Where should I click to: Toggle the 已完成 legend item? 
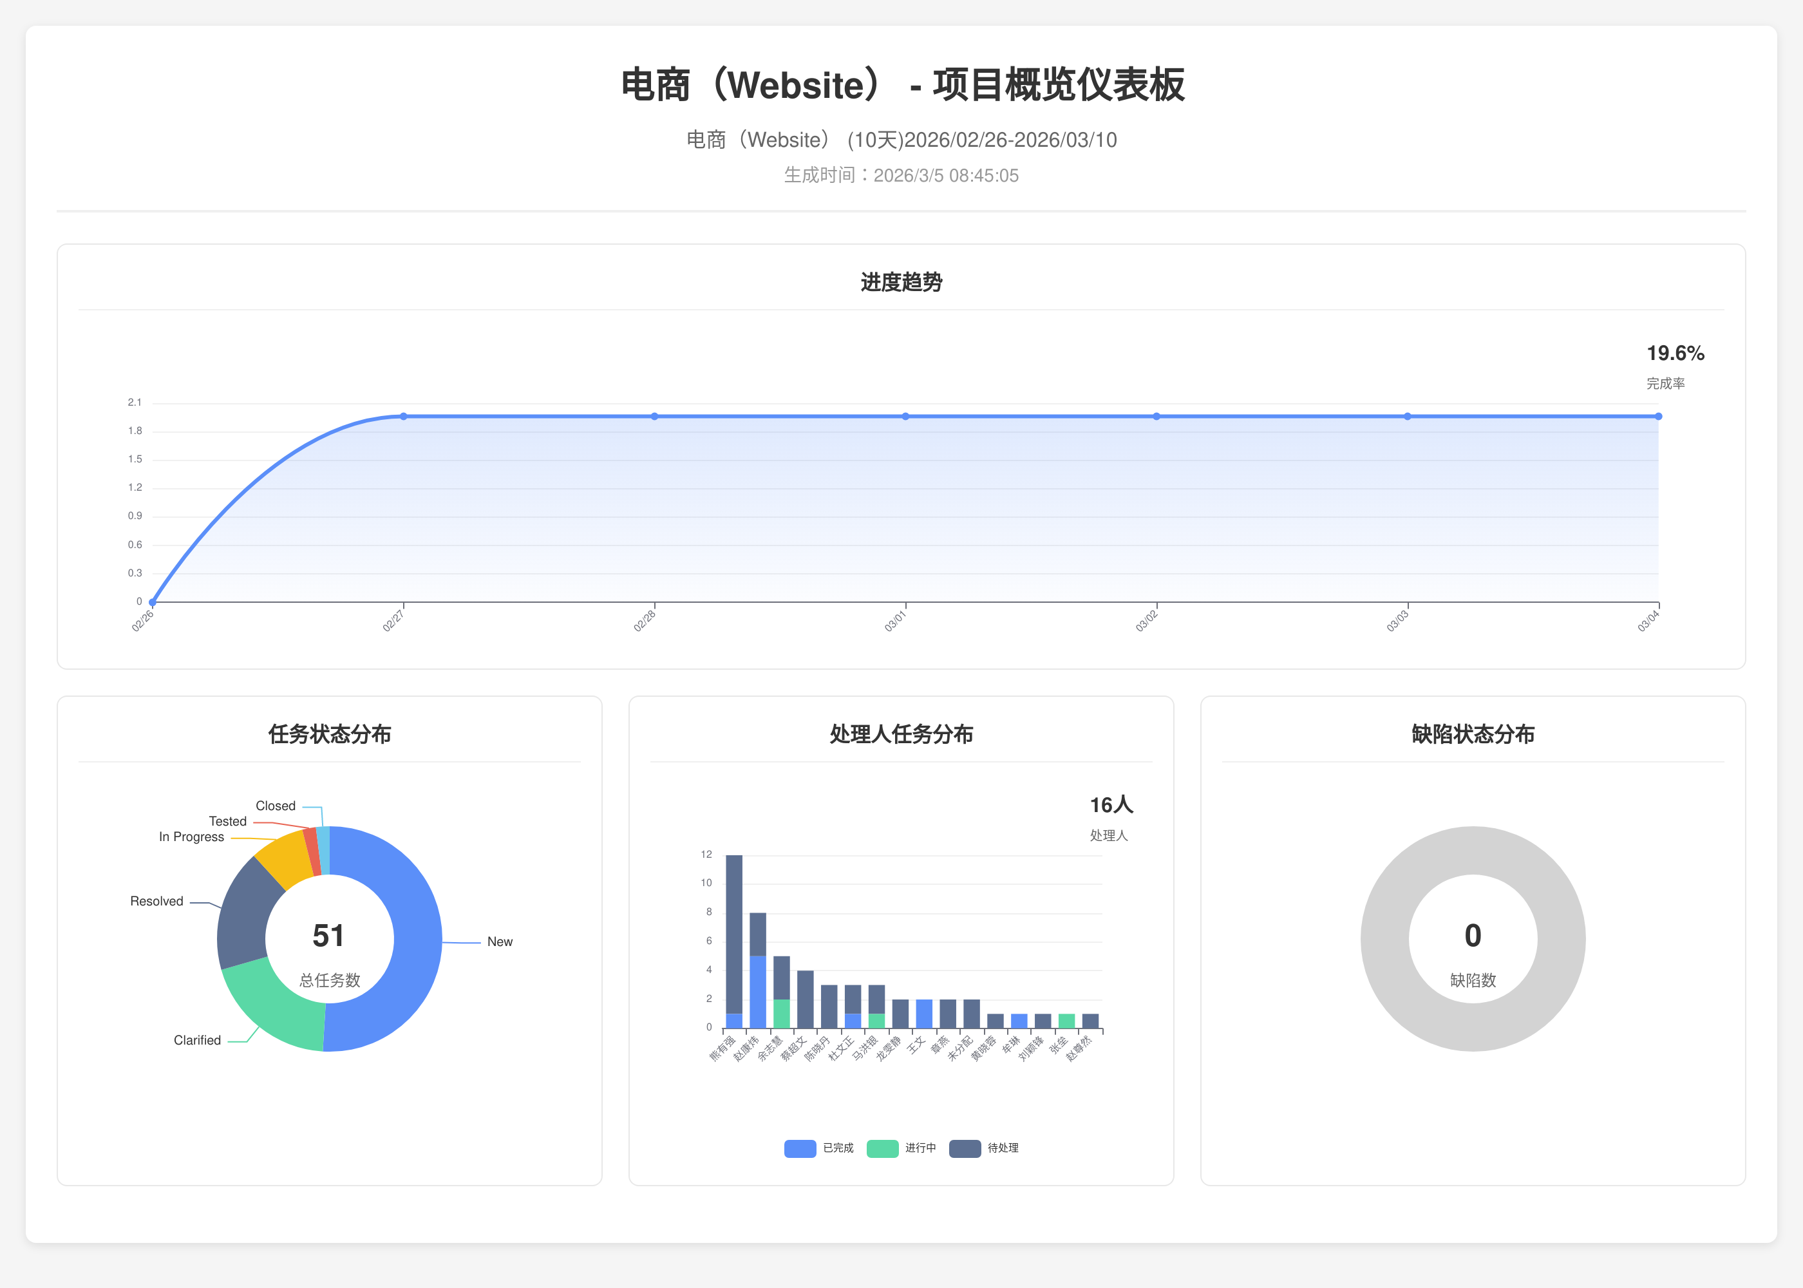coord(818,1148)
